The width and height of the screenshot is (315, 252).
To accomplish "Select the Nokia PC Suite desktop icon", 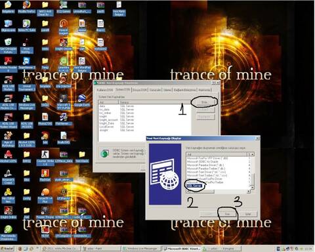I will point(26,25).
